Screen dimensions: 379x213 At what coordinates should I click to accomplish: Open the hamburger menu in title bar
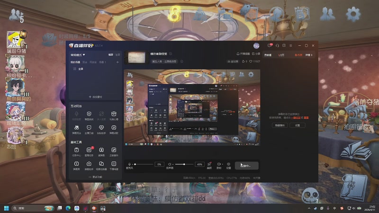coord(291,45)
